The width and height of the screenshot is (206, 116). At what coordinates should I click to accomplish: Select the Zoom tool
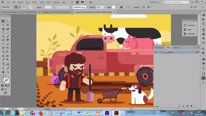click(x=8, y=72)
